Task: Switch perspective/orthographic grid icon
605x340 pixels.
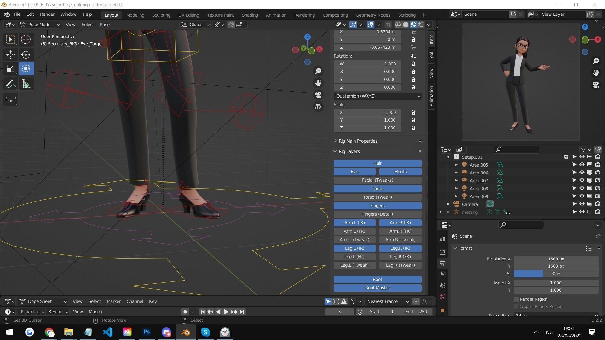Action: pos(318,107)
